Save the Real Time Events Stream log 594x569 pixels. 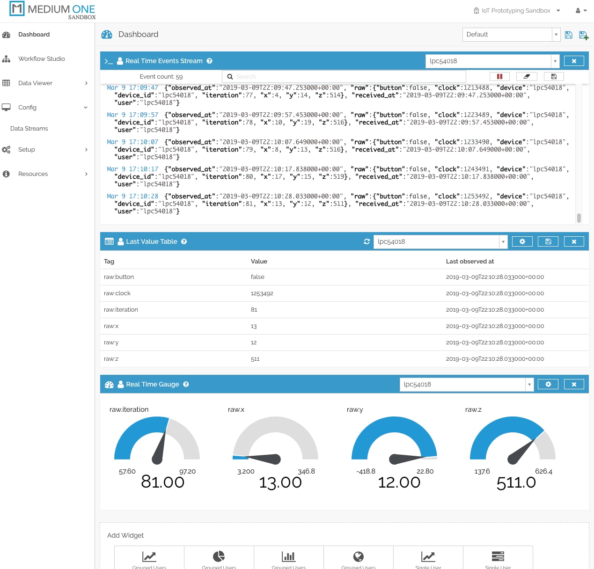click(x=554, y=76)
